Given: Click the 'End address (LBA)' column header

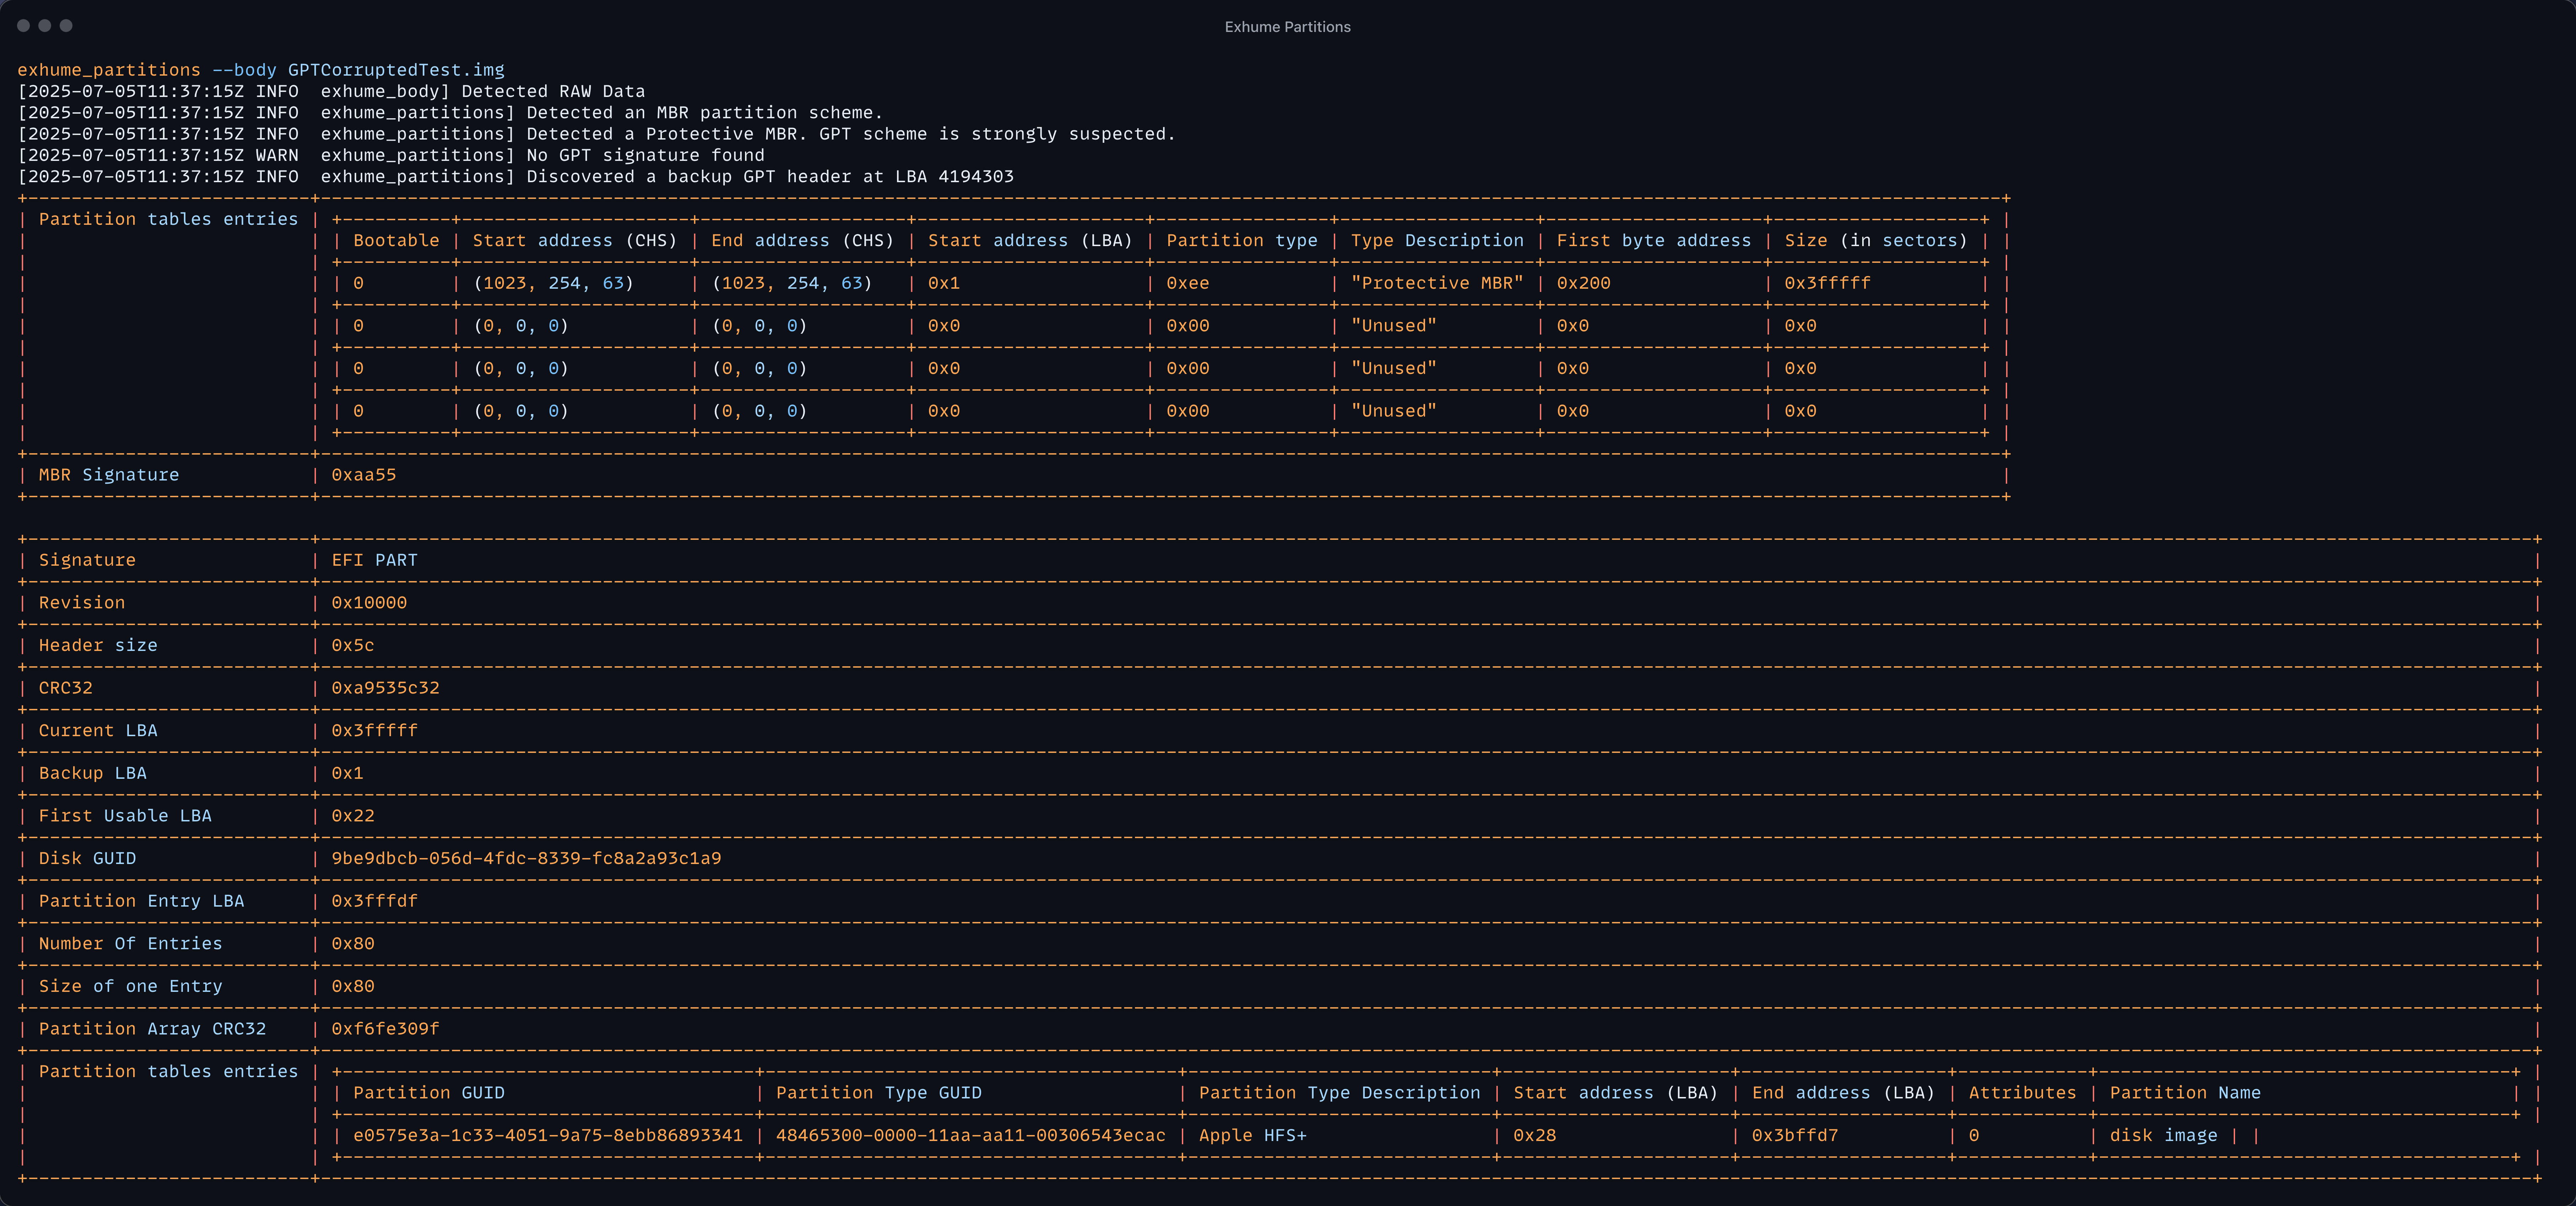Looking at the screenshot, I should pyautogui.click(x=1843, y=1093).
